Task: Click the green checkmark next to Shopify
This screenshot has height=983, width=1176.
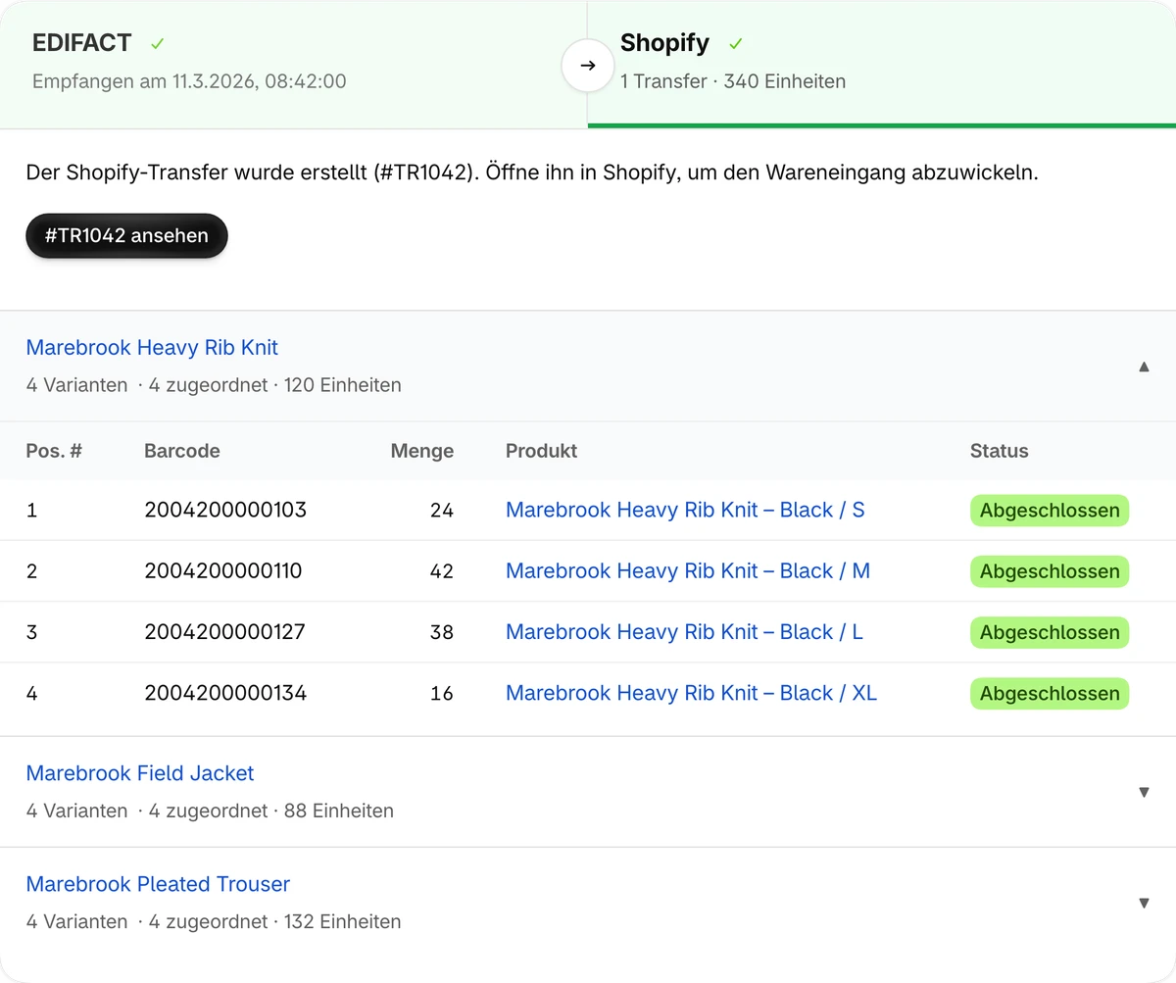Action: (736, 43)
